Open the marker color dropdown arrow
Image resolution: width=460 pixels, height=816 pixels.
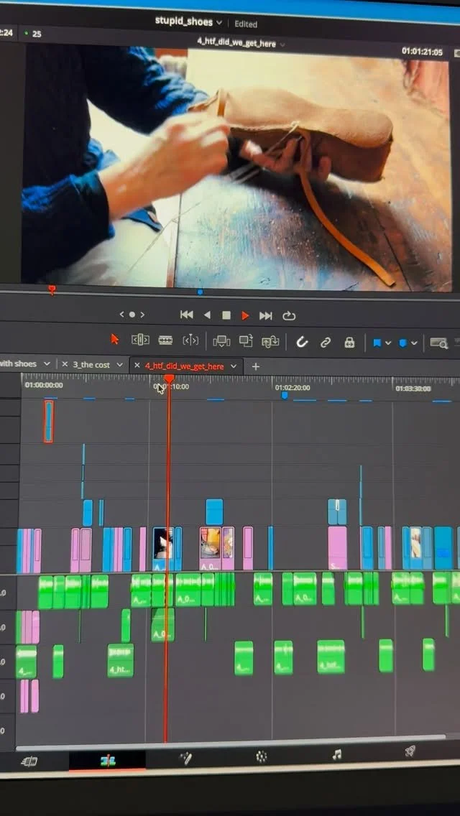coord(414,343)
